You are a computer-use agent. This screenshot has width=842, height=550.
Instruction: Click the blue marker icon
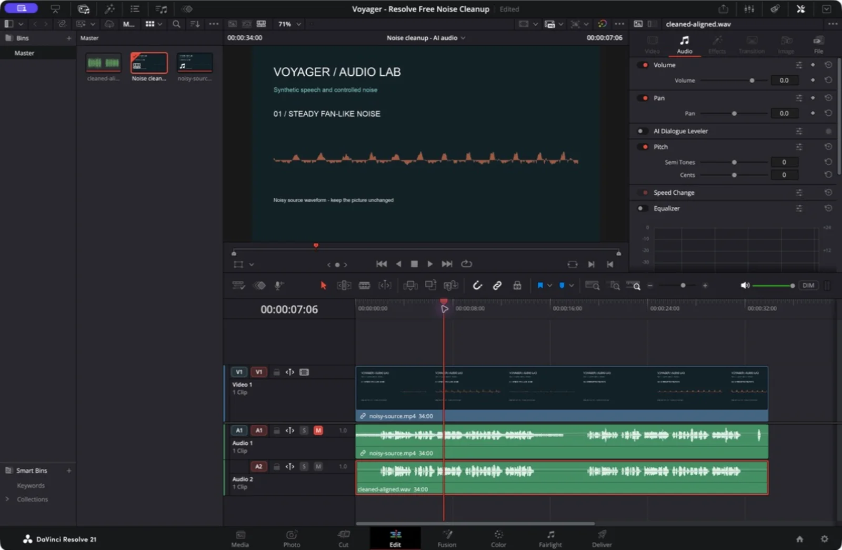pos(562,285)
